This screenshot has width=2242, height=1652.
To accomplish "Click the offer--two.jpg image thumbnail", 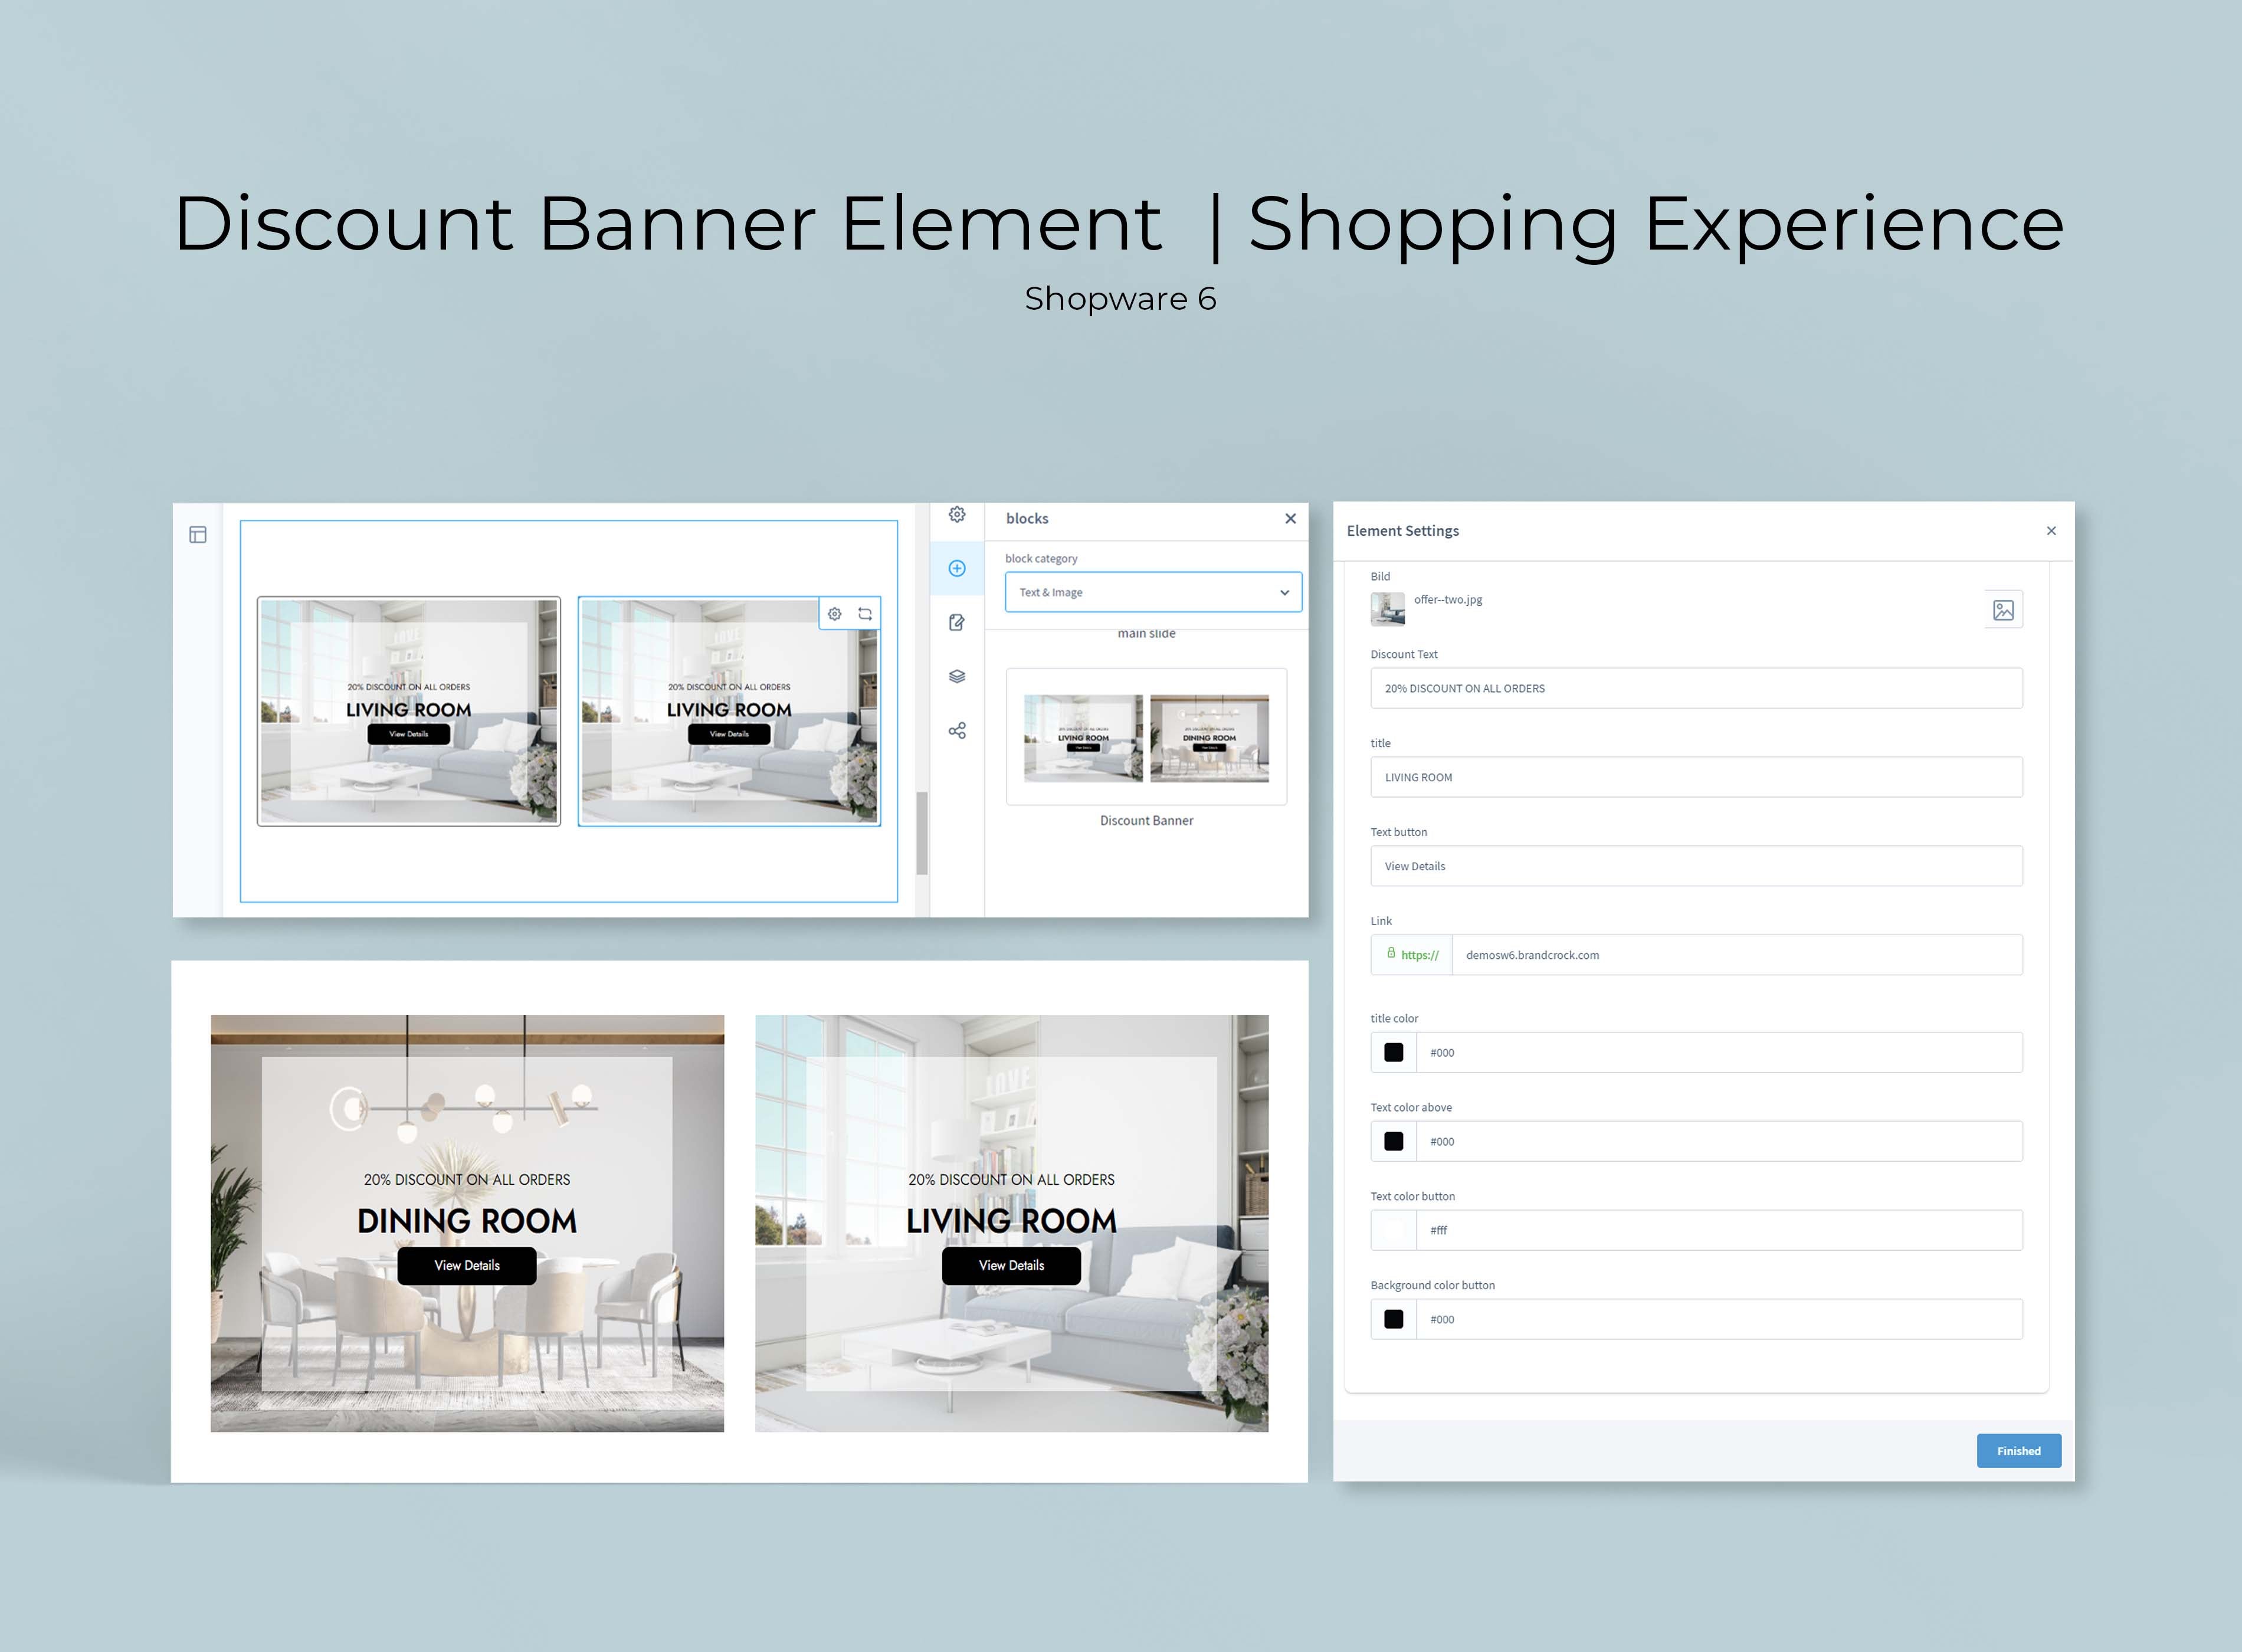I will [x=1387, y=609].
